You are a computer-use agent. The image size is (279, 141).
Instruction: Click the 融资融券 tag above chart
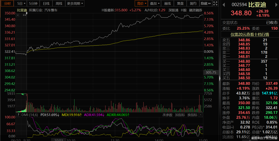(x=196, y=10)
